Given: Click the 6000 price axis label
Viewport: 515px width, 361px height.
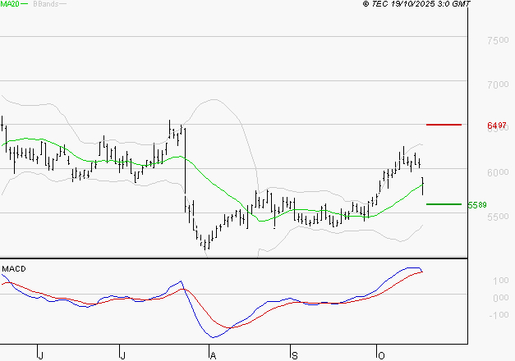Looking at the screenshot, I should [498, 172].
